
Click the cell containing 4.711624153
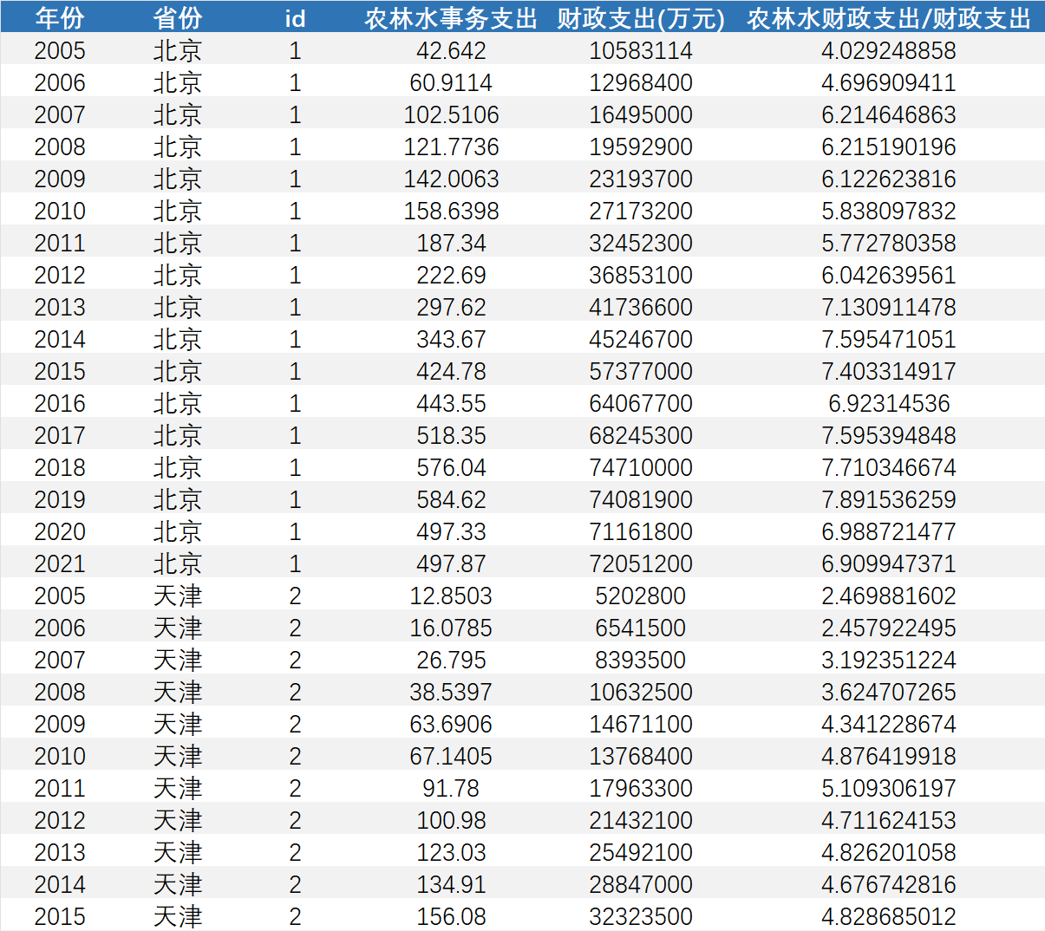pyautogui.click(x=889, y=821)
